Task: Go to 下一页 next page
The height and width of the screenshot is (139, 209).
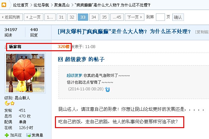Action: pos(134,17)
